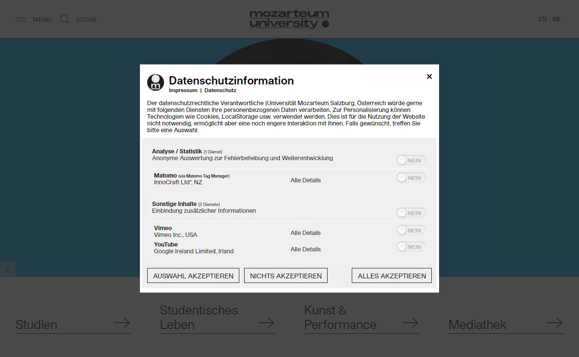This screenshot has height=357, width=579.
Task: Click the 'Anonyme Auswertung zur Fehlerbehebung' description
Action: [242, 158]
